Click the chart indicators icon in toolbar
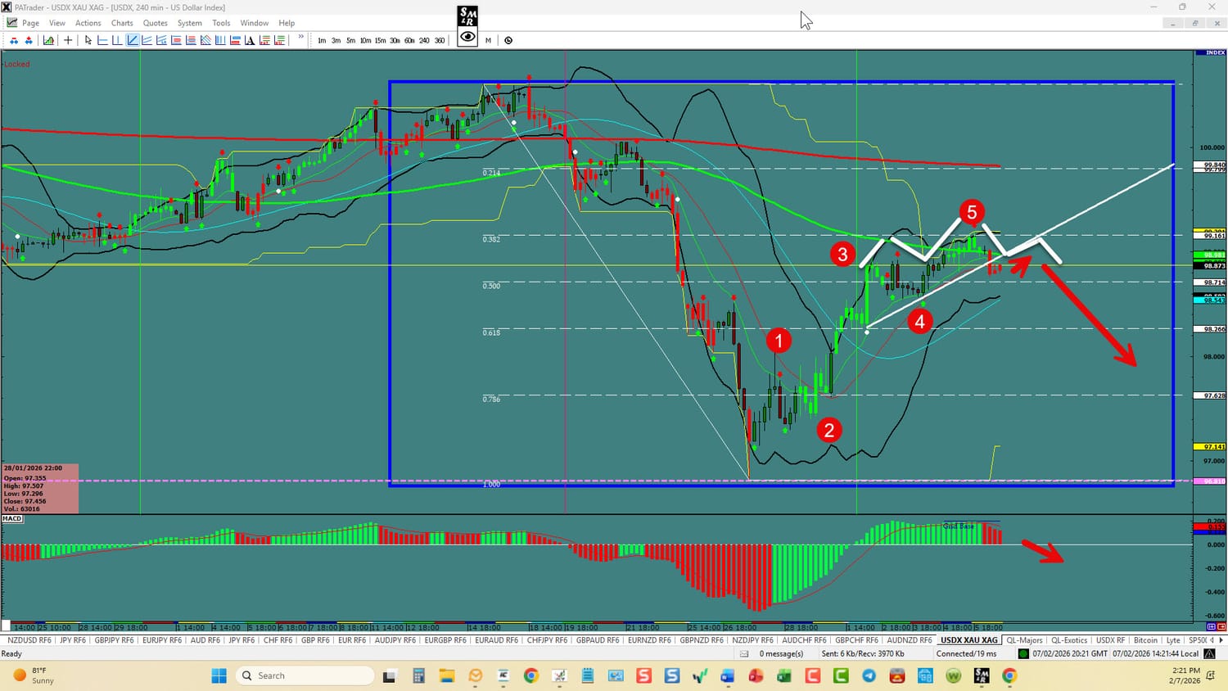Viewport: 1228px width, 691px height. 49,40
